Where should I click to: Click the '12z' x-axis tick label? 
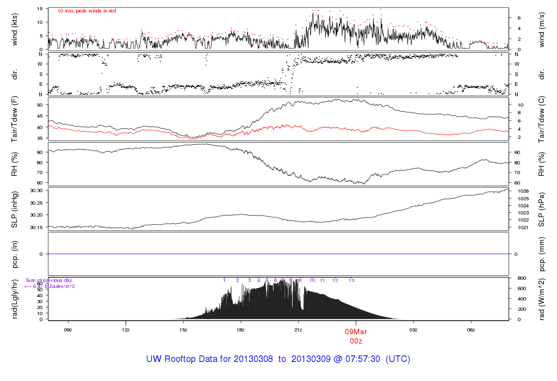[x=126, y=330]
